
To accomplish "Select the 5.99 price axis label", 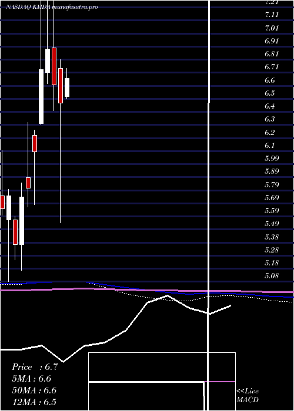I will (272, 159).
